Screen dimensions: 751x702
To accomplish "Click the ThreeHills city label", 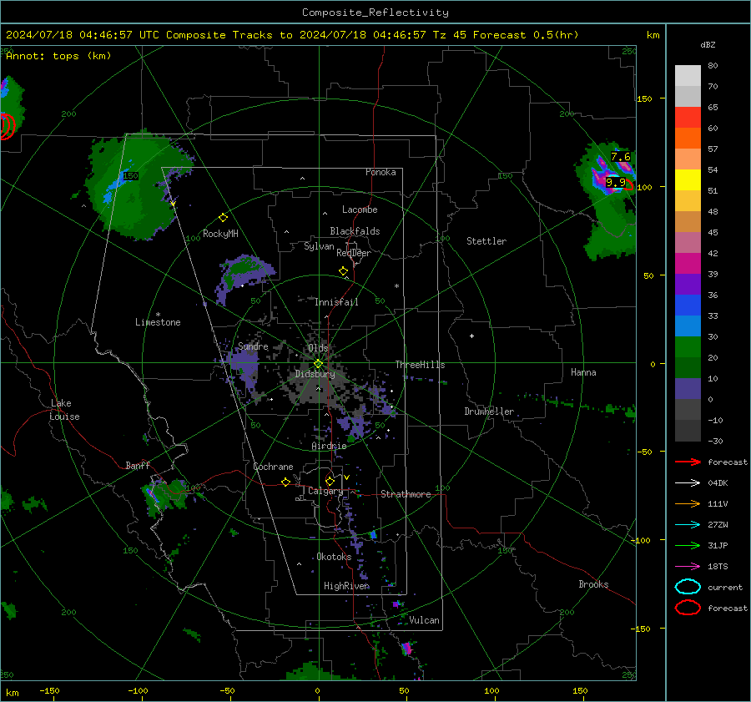I will tap(420, 365).
